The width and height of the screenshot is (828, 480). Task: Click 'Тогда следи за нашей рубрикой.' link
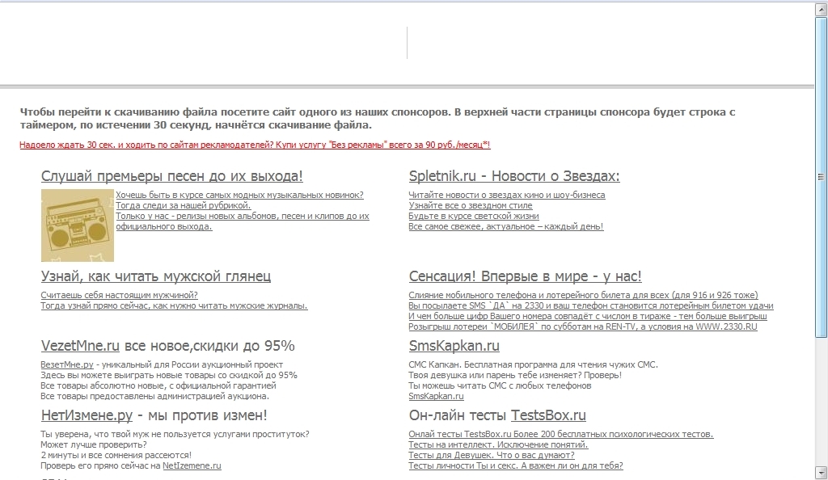click(x=184, y=205)
